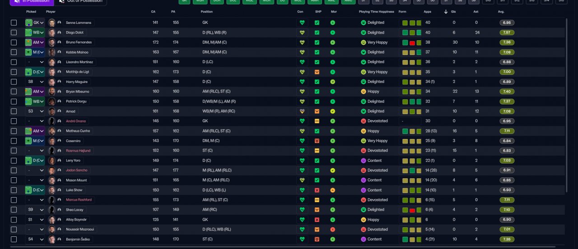Click Marcus Rashford devastated face icon
The height and width of the screenshot is (249, 578).
pos(363,200)
